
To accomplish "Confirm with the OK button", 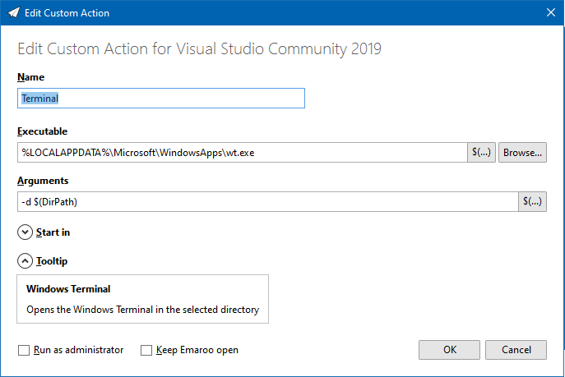I will [449, 350].
